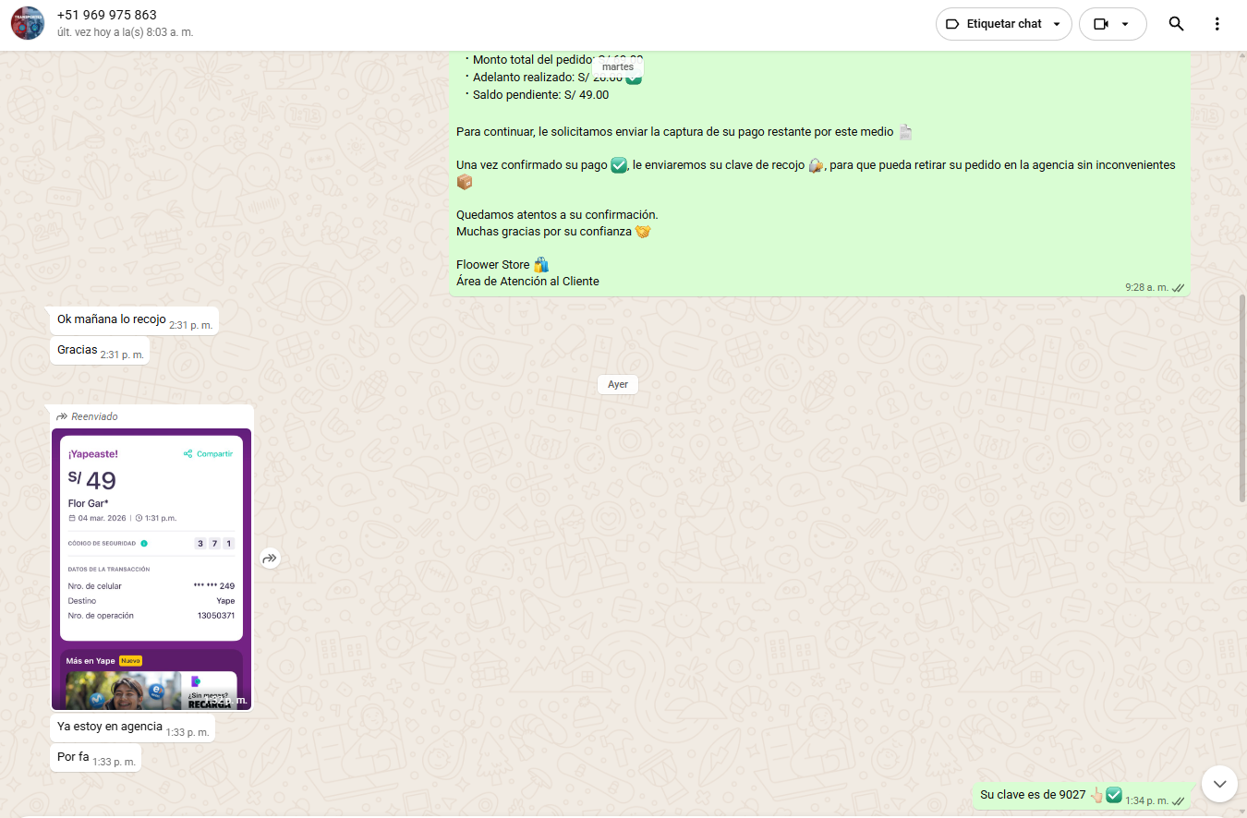Open contact info for +51 969 975 863

pos(106,16)
